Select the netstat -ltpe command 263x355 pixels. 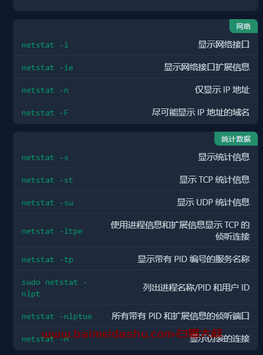pyautogui.click(x=52, y=231)
